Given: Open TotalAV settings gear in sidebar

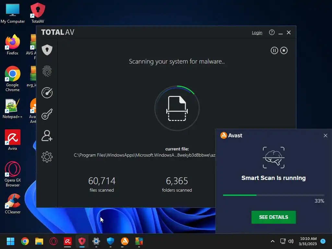Looking at the screenshot, I should click(47, 157).
